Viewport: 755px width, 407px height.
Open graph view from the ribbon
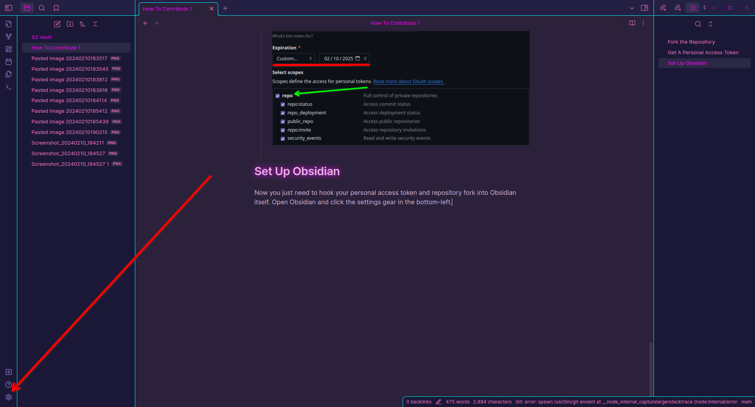pos(9,37)
